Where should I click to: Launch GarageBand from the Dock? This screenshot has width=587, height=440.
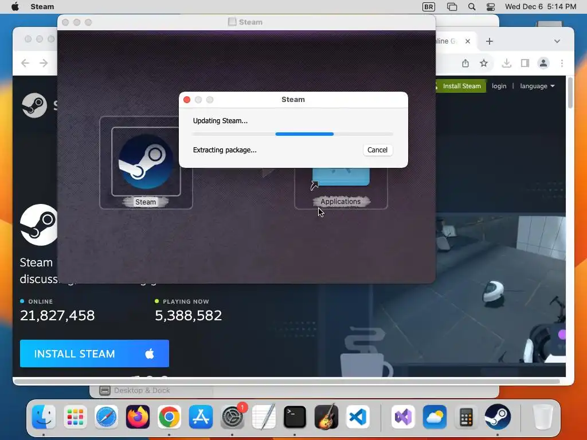[326, 417]
